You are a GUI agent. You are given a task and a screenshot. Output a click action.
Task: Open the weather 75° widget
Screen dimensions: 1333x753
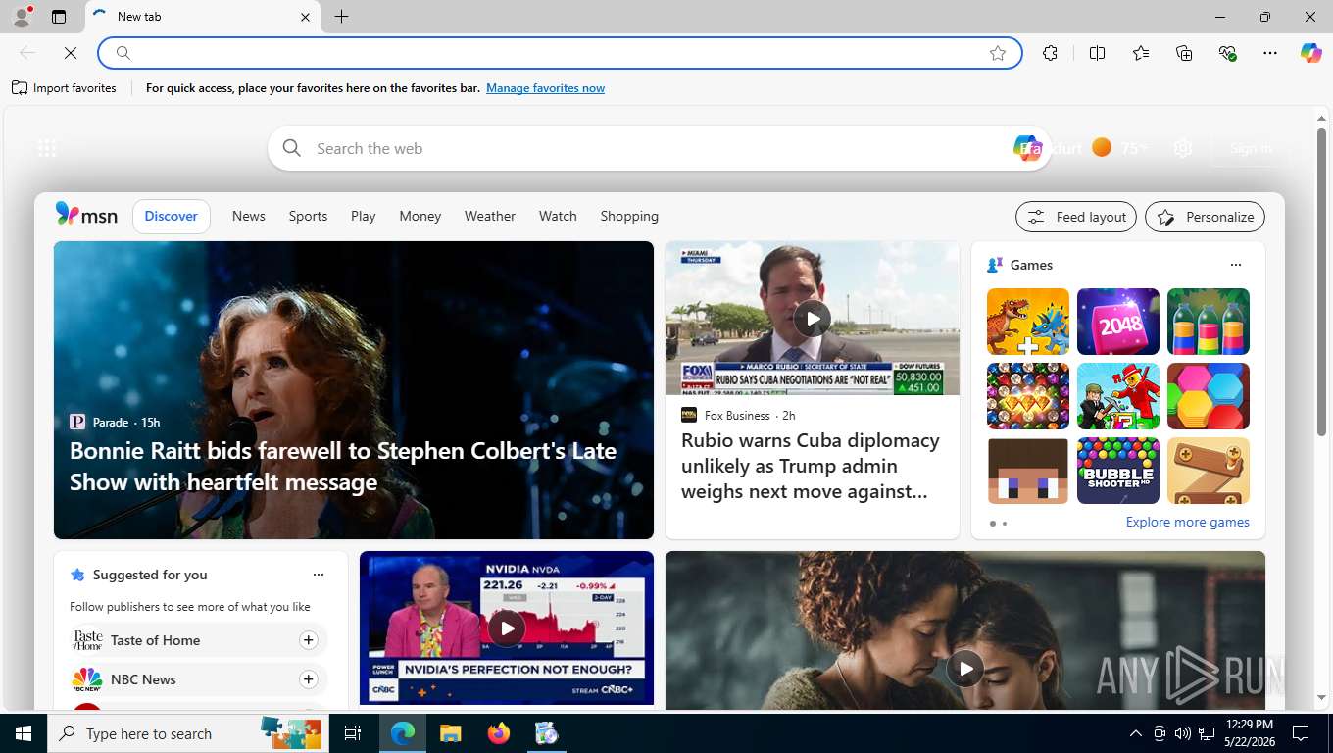(x=1119, y=148)
